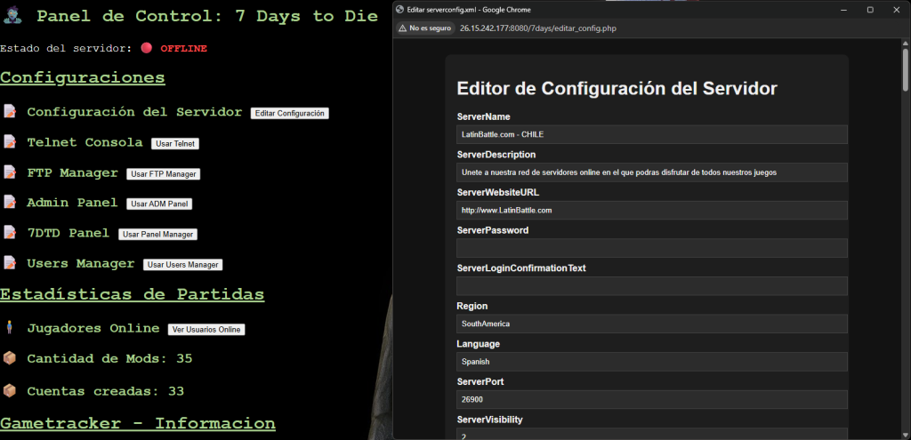
Task: Click the Jugadores Online label
Action: pos(93,328)
